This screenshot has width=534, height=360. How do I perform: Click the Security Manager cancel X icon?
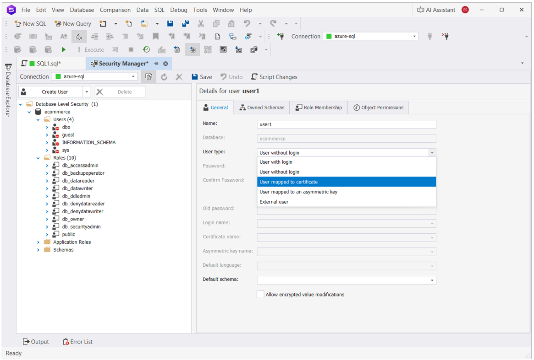click(x=179, y=77)
